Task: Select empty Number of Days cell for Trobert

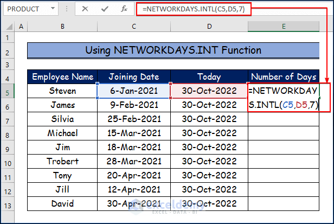Action: pyautogui.click(x=284, y=161)
